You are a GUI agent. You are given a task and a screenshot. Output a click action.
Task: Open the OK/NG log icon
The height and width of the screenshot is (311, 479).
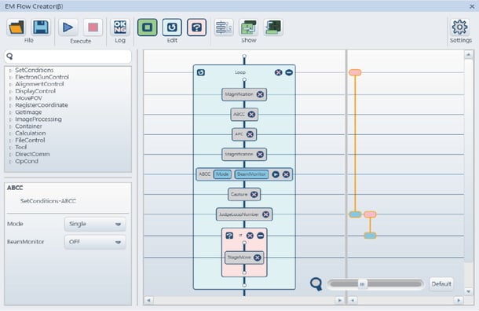[x=120, y=27]
